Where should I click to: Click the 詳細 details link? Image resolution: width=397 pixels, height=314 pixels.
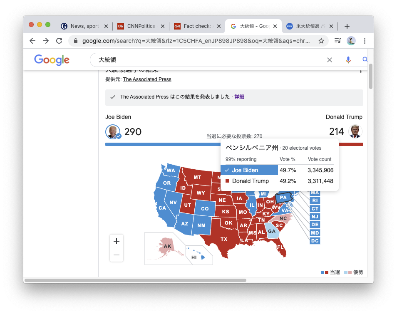coord(239,97)
